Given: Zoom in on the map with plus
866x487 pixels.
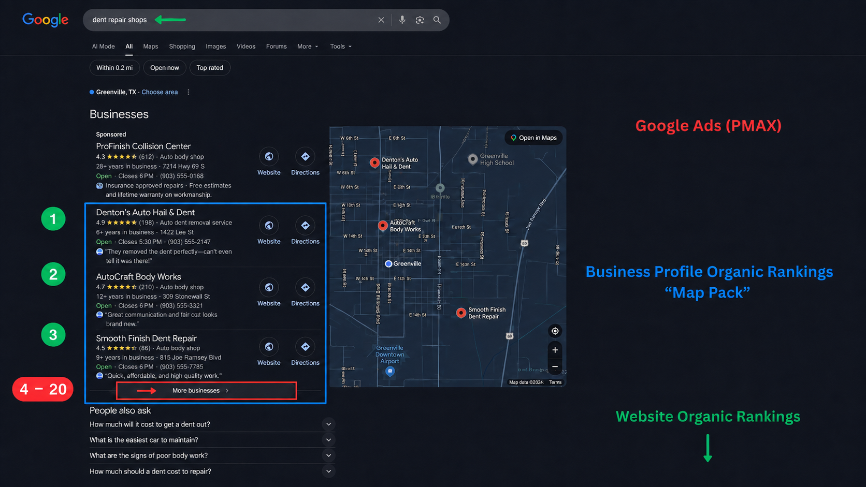Looking at the screenshot, I should pyautogui.click(x=555, y=350).
